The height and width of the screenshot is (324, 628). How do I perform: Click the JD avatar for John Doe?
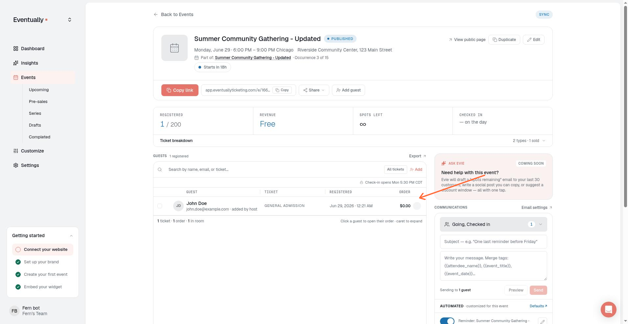178,206
